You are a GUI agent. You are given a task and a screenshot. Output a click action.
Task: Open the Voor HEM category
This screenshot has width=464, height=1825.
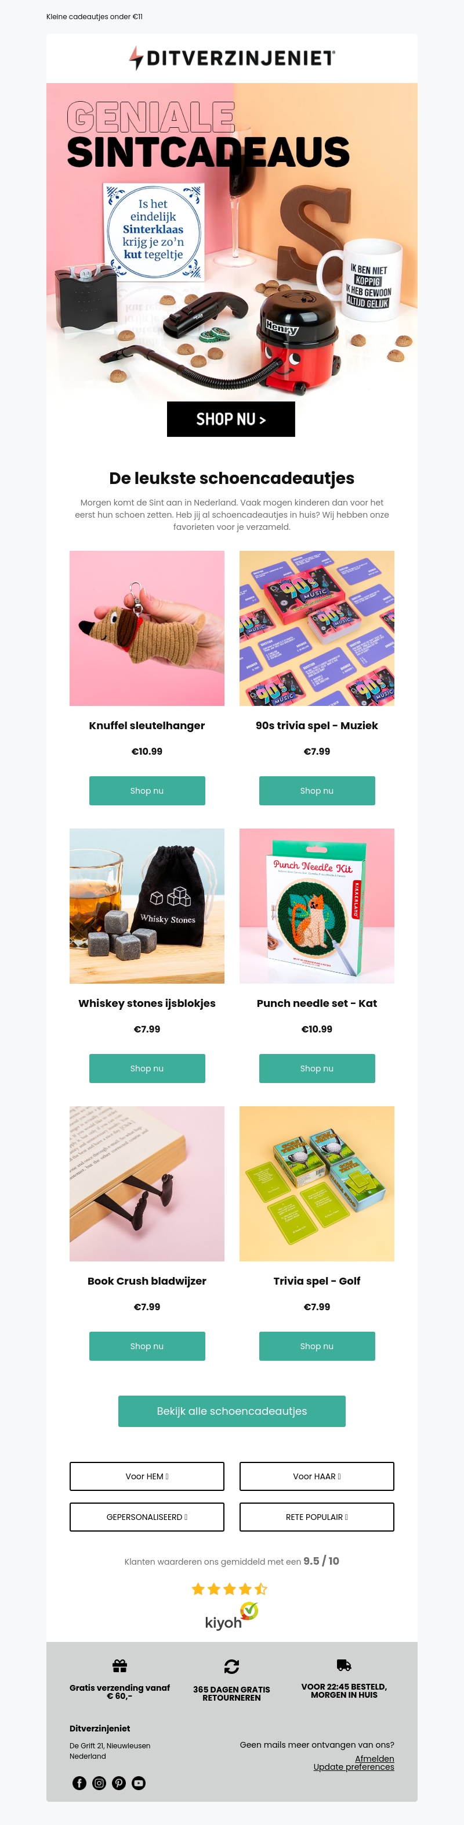(x=147, y=1476)
